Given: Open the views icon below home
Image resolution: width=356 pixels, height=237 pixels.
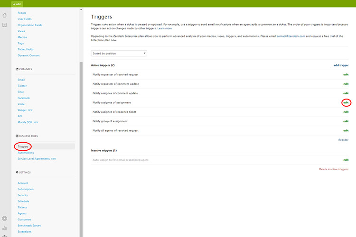Looking at the screenshot, I should click(5, 25).
